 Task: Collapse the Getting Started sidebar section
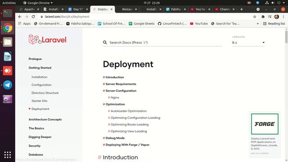tap(40, 68)
